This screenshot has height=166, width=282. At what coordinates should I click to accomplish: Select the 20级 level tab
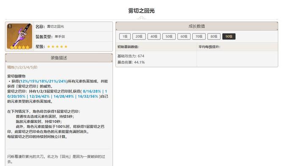[x=139, y=36]
